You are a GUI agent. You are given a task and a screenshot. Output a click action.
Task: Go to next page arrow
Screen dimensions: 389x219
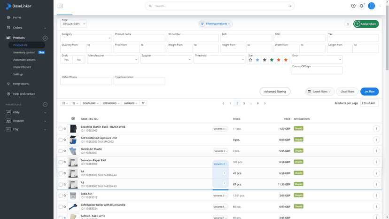point(265,103)
